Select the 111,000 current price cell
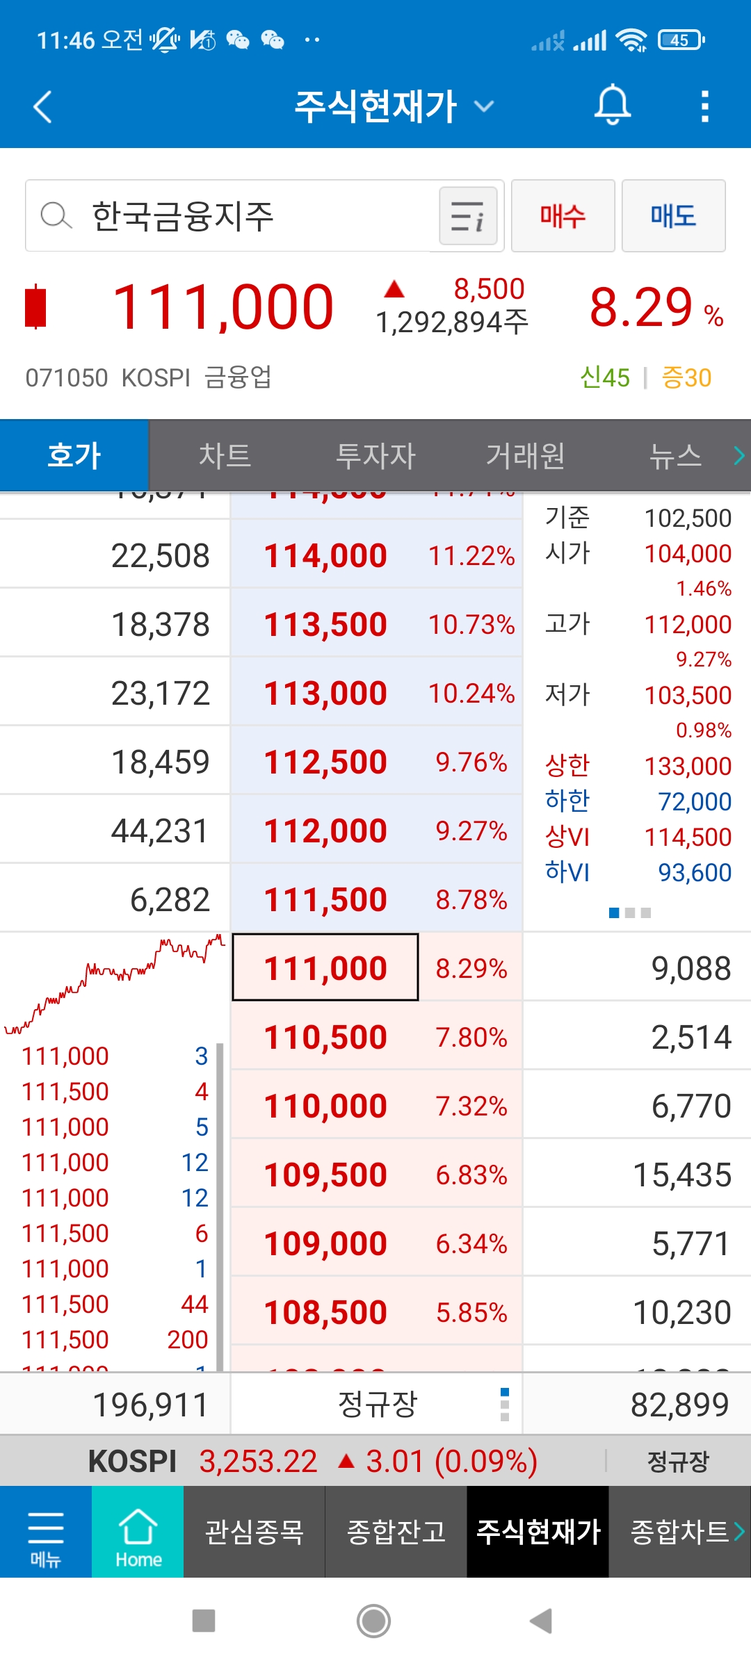The width and height of the screenshot is (751, 1668). [325, 967]
